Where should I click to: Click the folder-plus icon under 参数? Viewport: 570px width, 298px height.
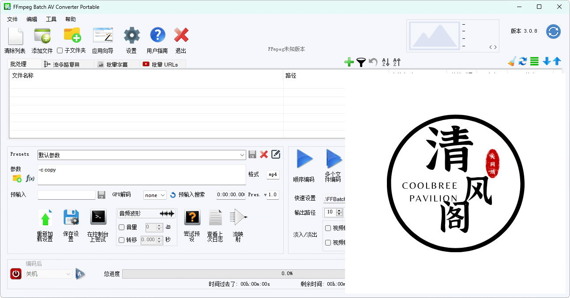(x=17, y=178)
